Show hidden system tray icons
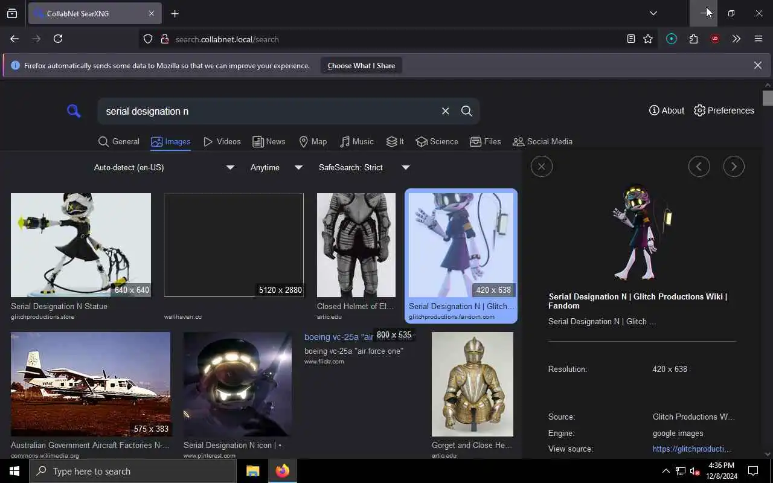Viewport: 773px width, 483px height. [666, 471]
